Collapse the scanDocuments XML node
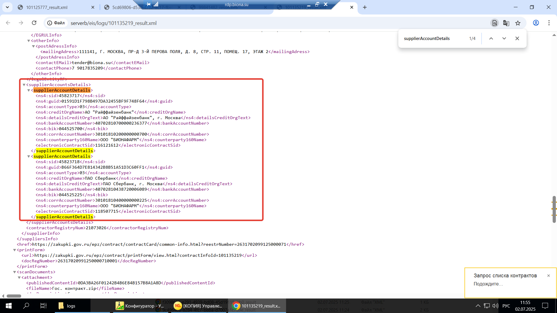The image size is (557, 313). (15, 272)
